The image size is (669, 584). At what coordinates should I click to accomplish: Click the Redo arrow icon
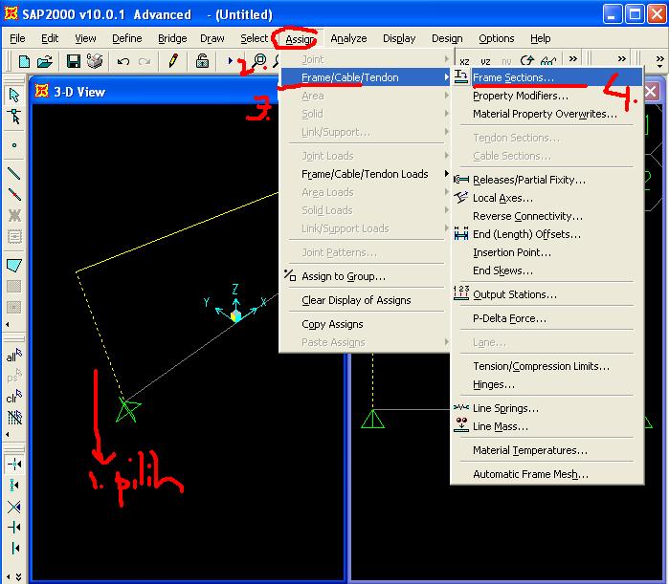pyautogui.click(x=145, y=62)
